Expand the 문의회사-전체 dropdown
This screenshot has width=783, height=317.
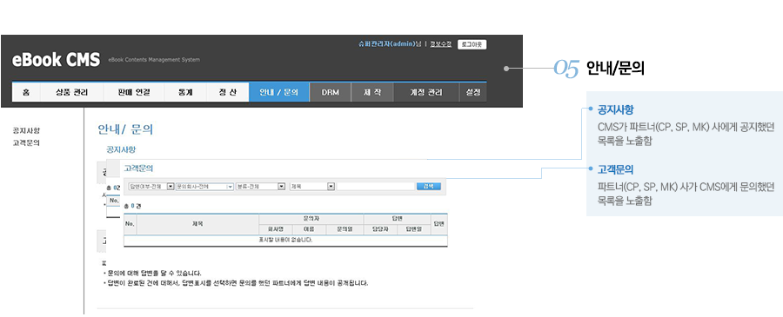pos(204,187)
